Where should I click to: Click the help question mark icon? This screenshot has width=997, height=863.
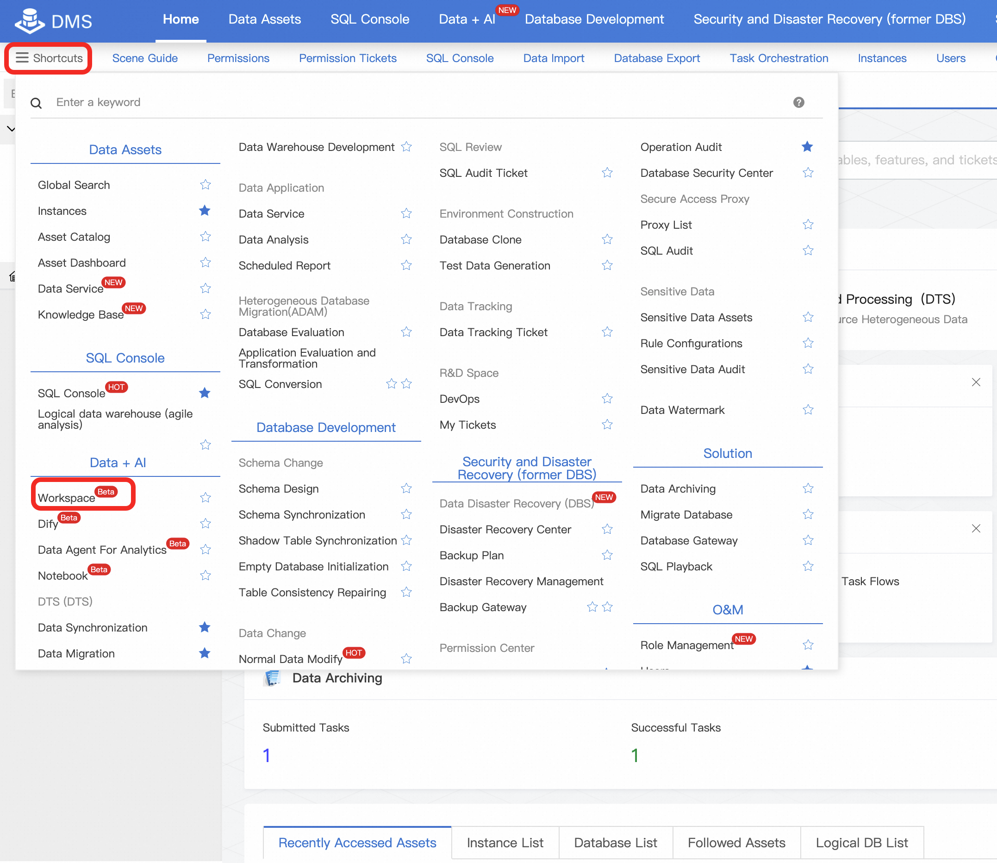798,102
